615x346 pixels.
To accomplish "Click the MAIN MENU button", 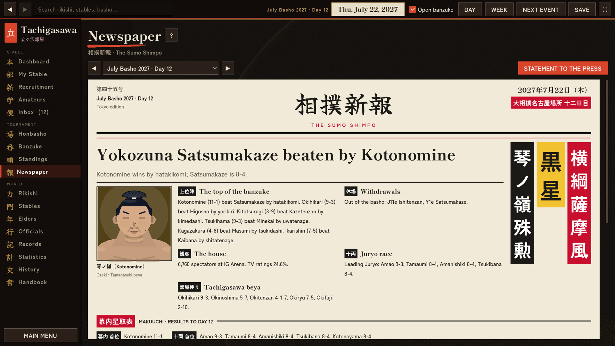I will pos(40,335).
